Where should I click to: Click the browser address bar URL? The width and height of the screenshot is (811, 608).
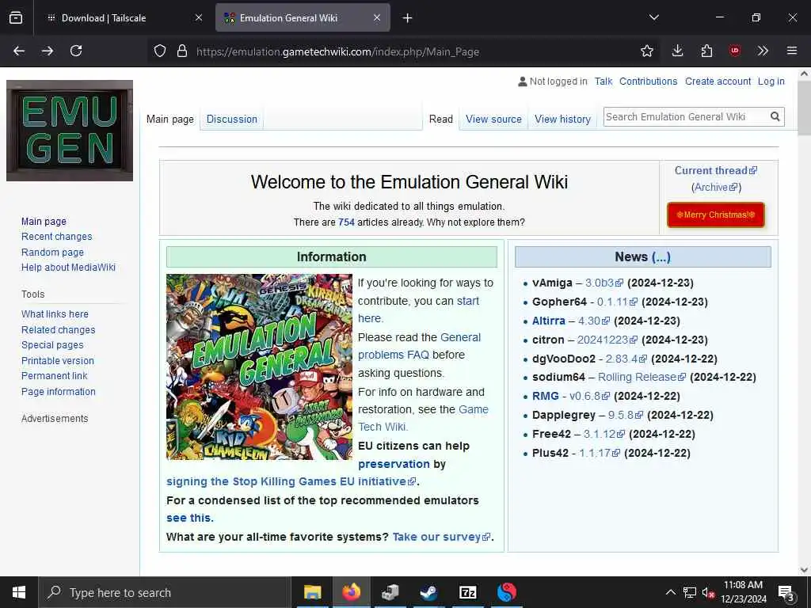[x=337, y=51]
